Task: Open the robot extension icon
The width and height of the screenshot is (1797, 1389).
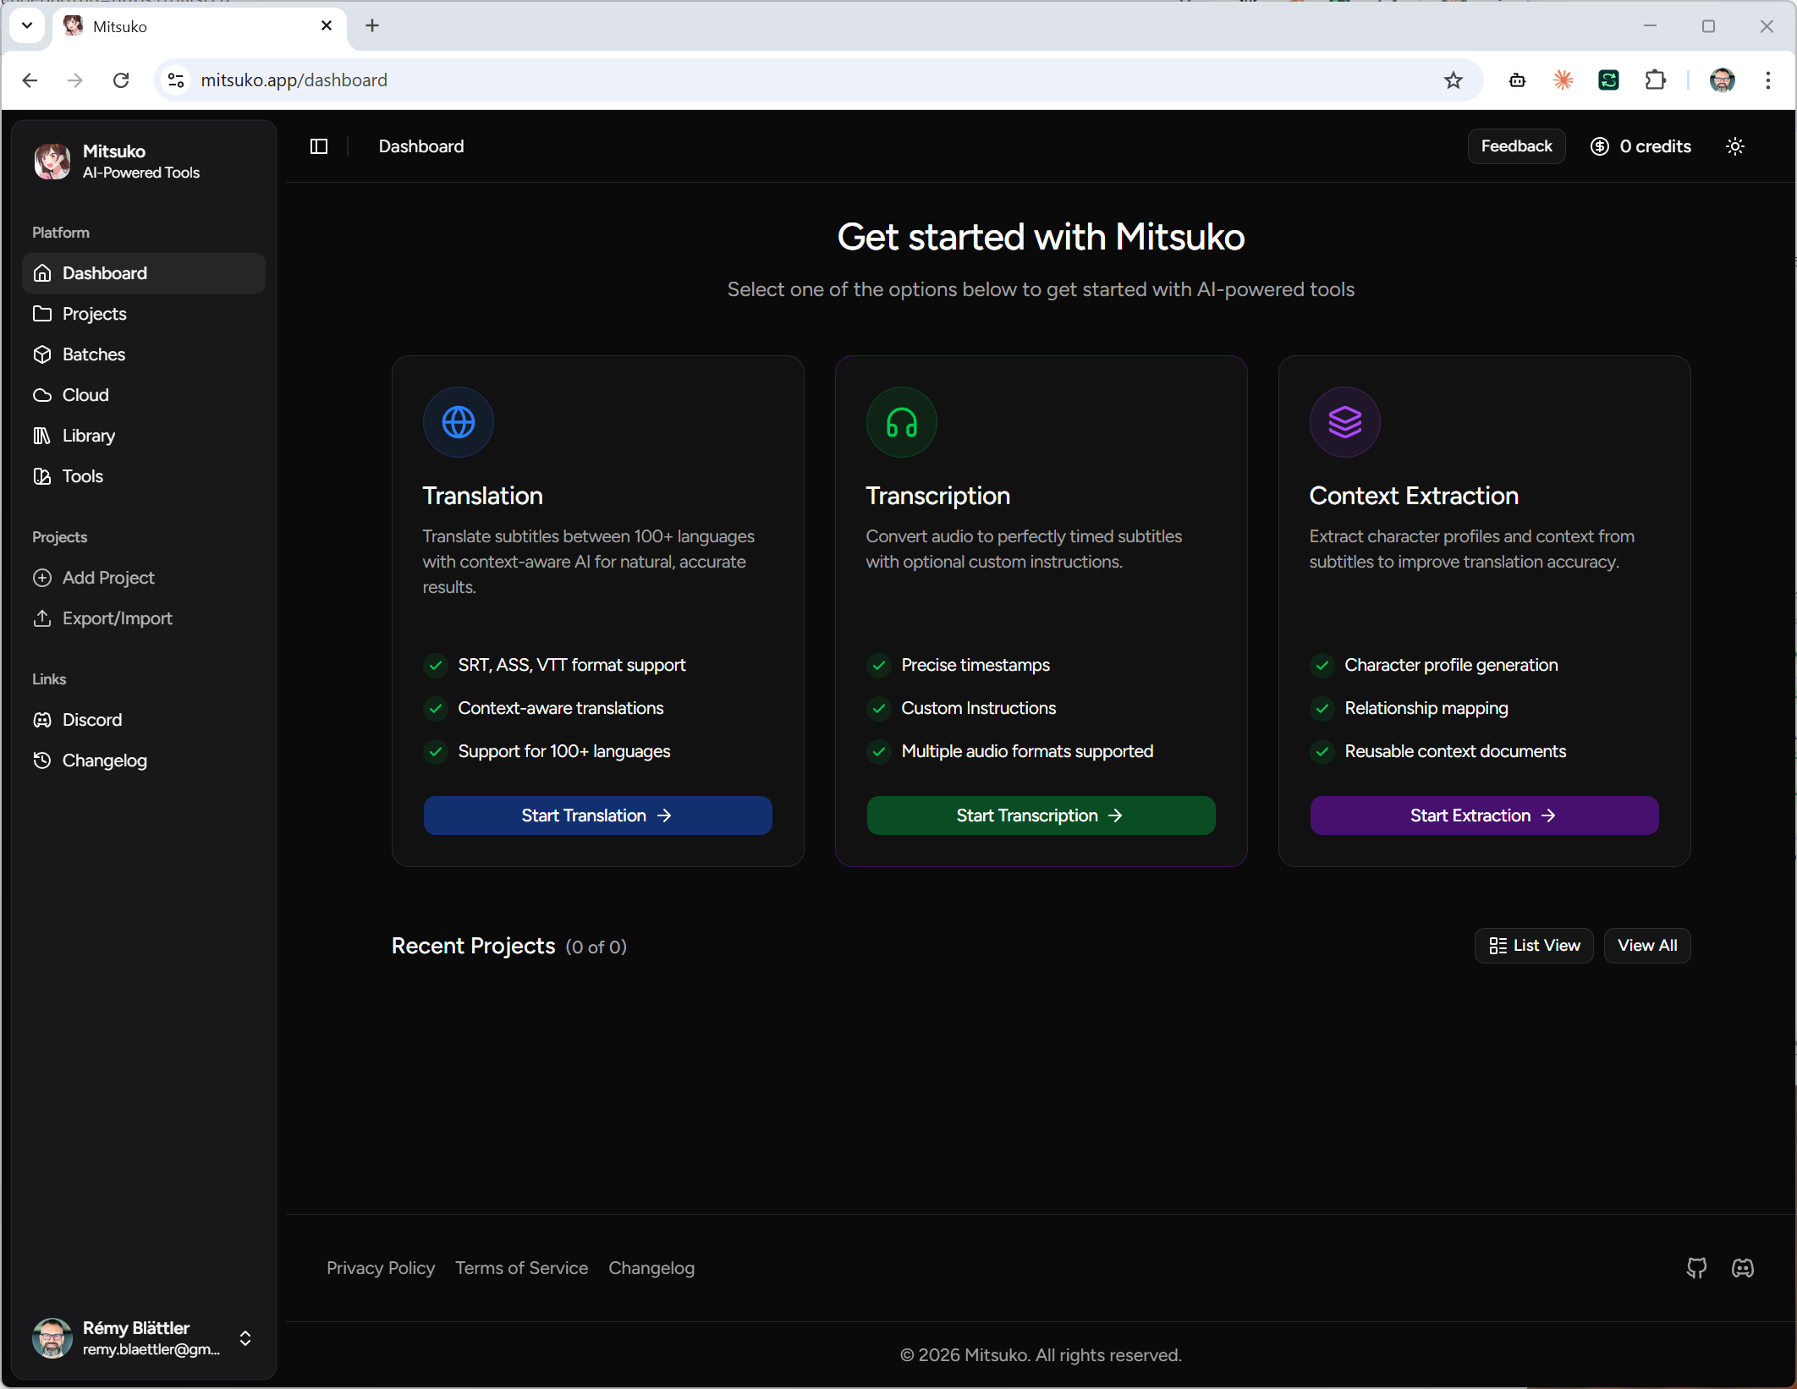Action: pyautogui.click(x=1518, y=80)
